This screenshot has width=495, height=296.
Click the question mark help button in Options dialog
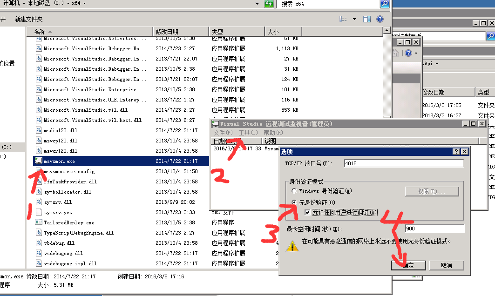pyautogui.click(x=456, y=151)
